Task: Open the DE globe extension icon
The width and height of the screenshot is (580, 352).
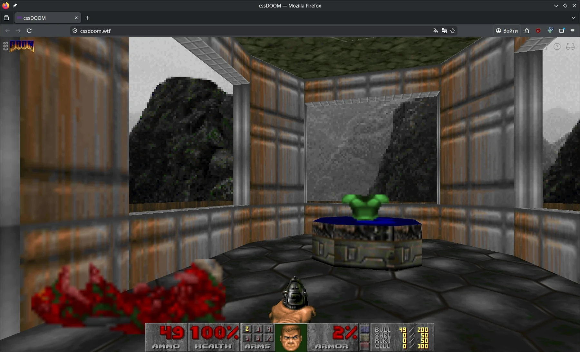Action: [550, 30]
